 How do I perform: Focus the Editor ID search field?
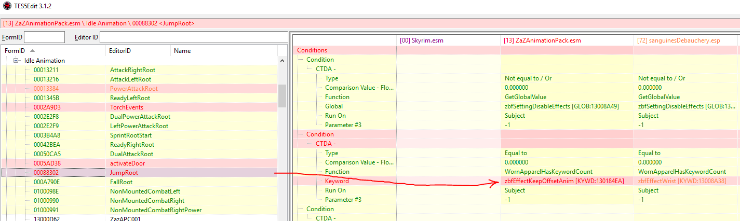point(193,37)
